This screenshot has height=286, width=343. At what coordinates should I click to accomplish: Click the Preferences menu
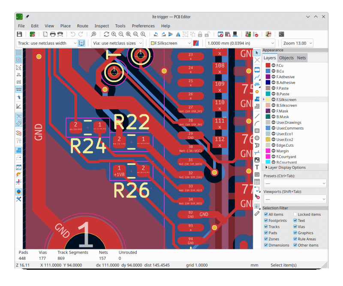pyautogui.click(x=143, y=26)
